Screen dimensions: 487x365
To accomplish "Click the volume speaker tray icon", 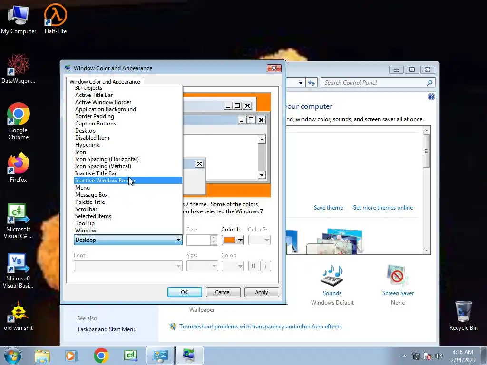I will tap(439, 356).
